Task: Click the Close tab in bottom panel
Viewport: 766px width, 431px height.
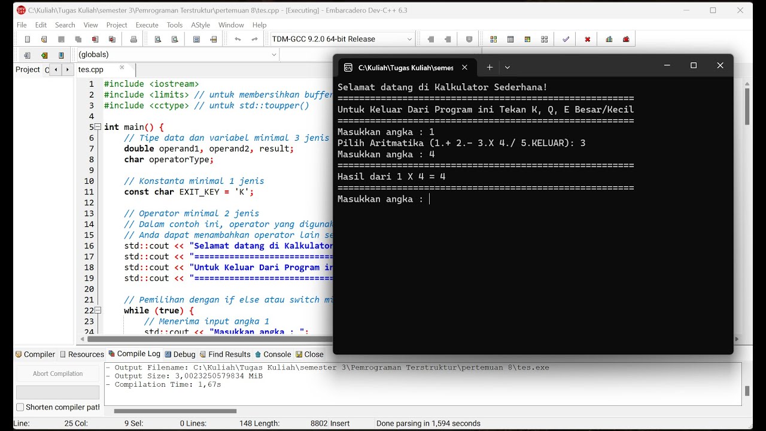Action: click(x=309, y=354)
